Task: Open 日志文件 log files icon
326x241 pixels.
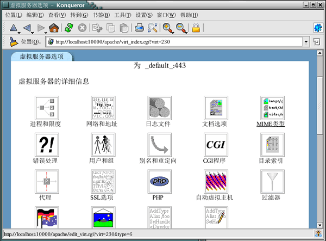Action: [159, 108]
